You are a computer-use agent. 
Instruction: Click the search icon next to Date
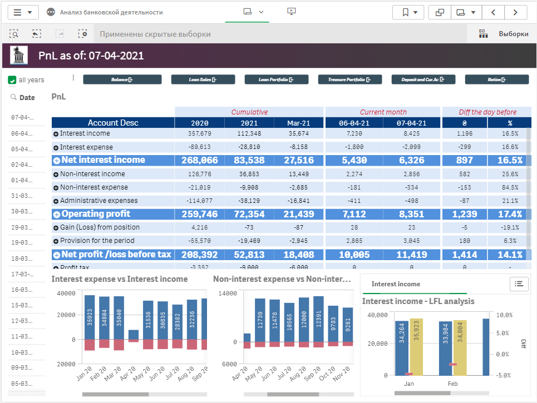coord(13,97)
